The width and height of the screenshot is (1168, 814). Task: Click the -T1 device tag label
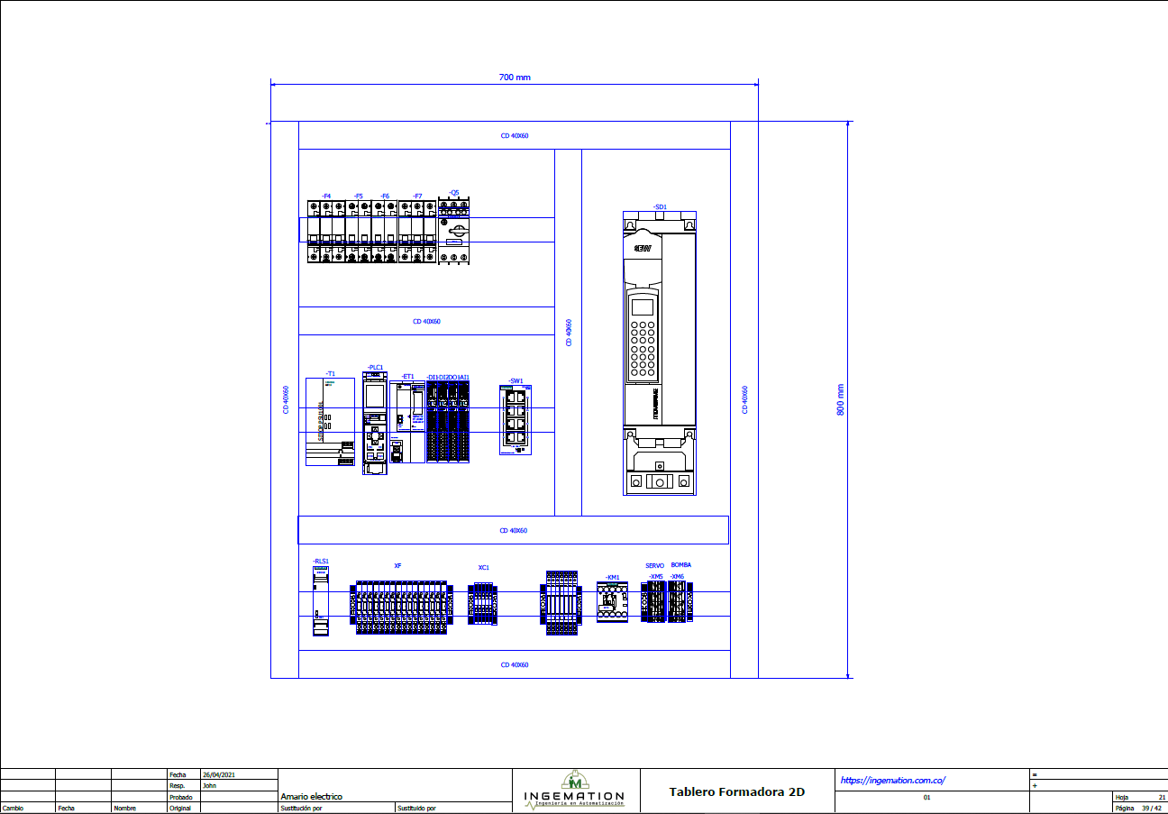330,373
